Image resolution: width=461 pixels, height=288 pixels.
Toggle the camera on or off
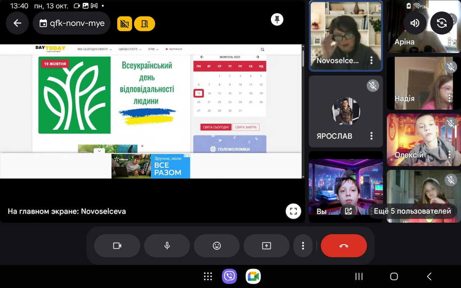[117, 246]
